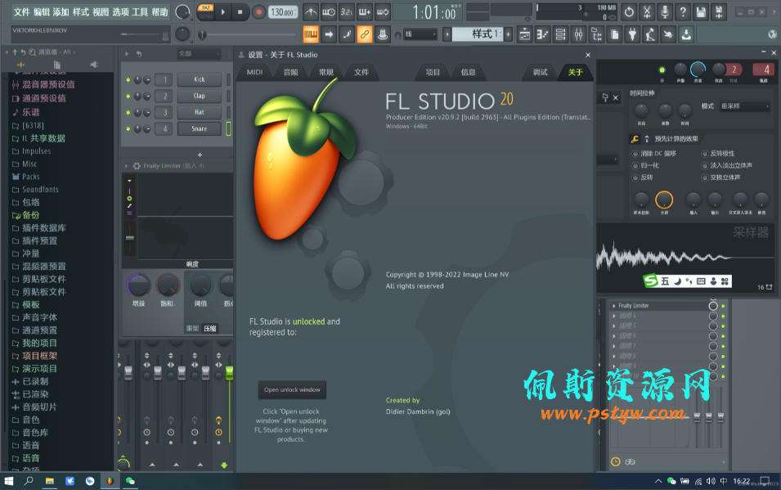Add channel with plus button in rack
The width and height of the screenshot is (781, 490).
pyautogui.click(x=200, y=155)
